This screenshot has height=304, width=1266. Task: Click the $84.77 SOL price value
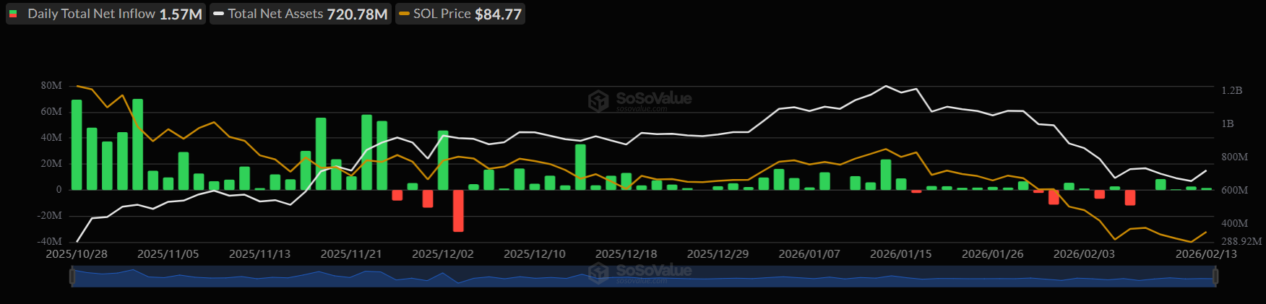coord(498,14)
